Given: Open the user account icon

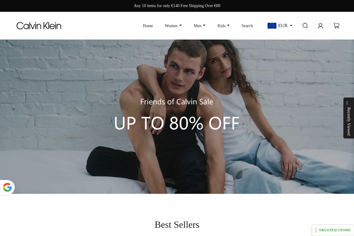Looking at the screenshot, I should coord(320,26).
